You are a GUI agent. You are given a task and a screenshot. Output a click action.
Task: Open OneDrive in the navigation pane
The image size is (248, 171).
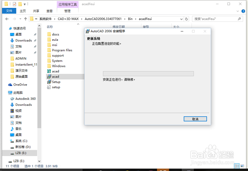coord(17,84)
